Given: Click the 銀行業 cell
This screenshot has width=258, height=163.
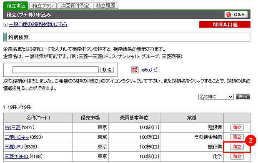Looking at the screenshot, I should (192, 147).
